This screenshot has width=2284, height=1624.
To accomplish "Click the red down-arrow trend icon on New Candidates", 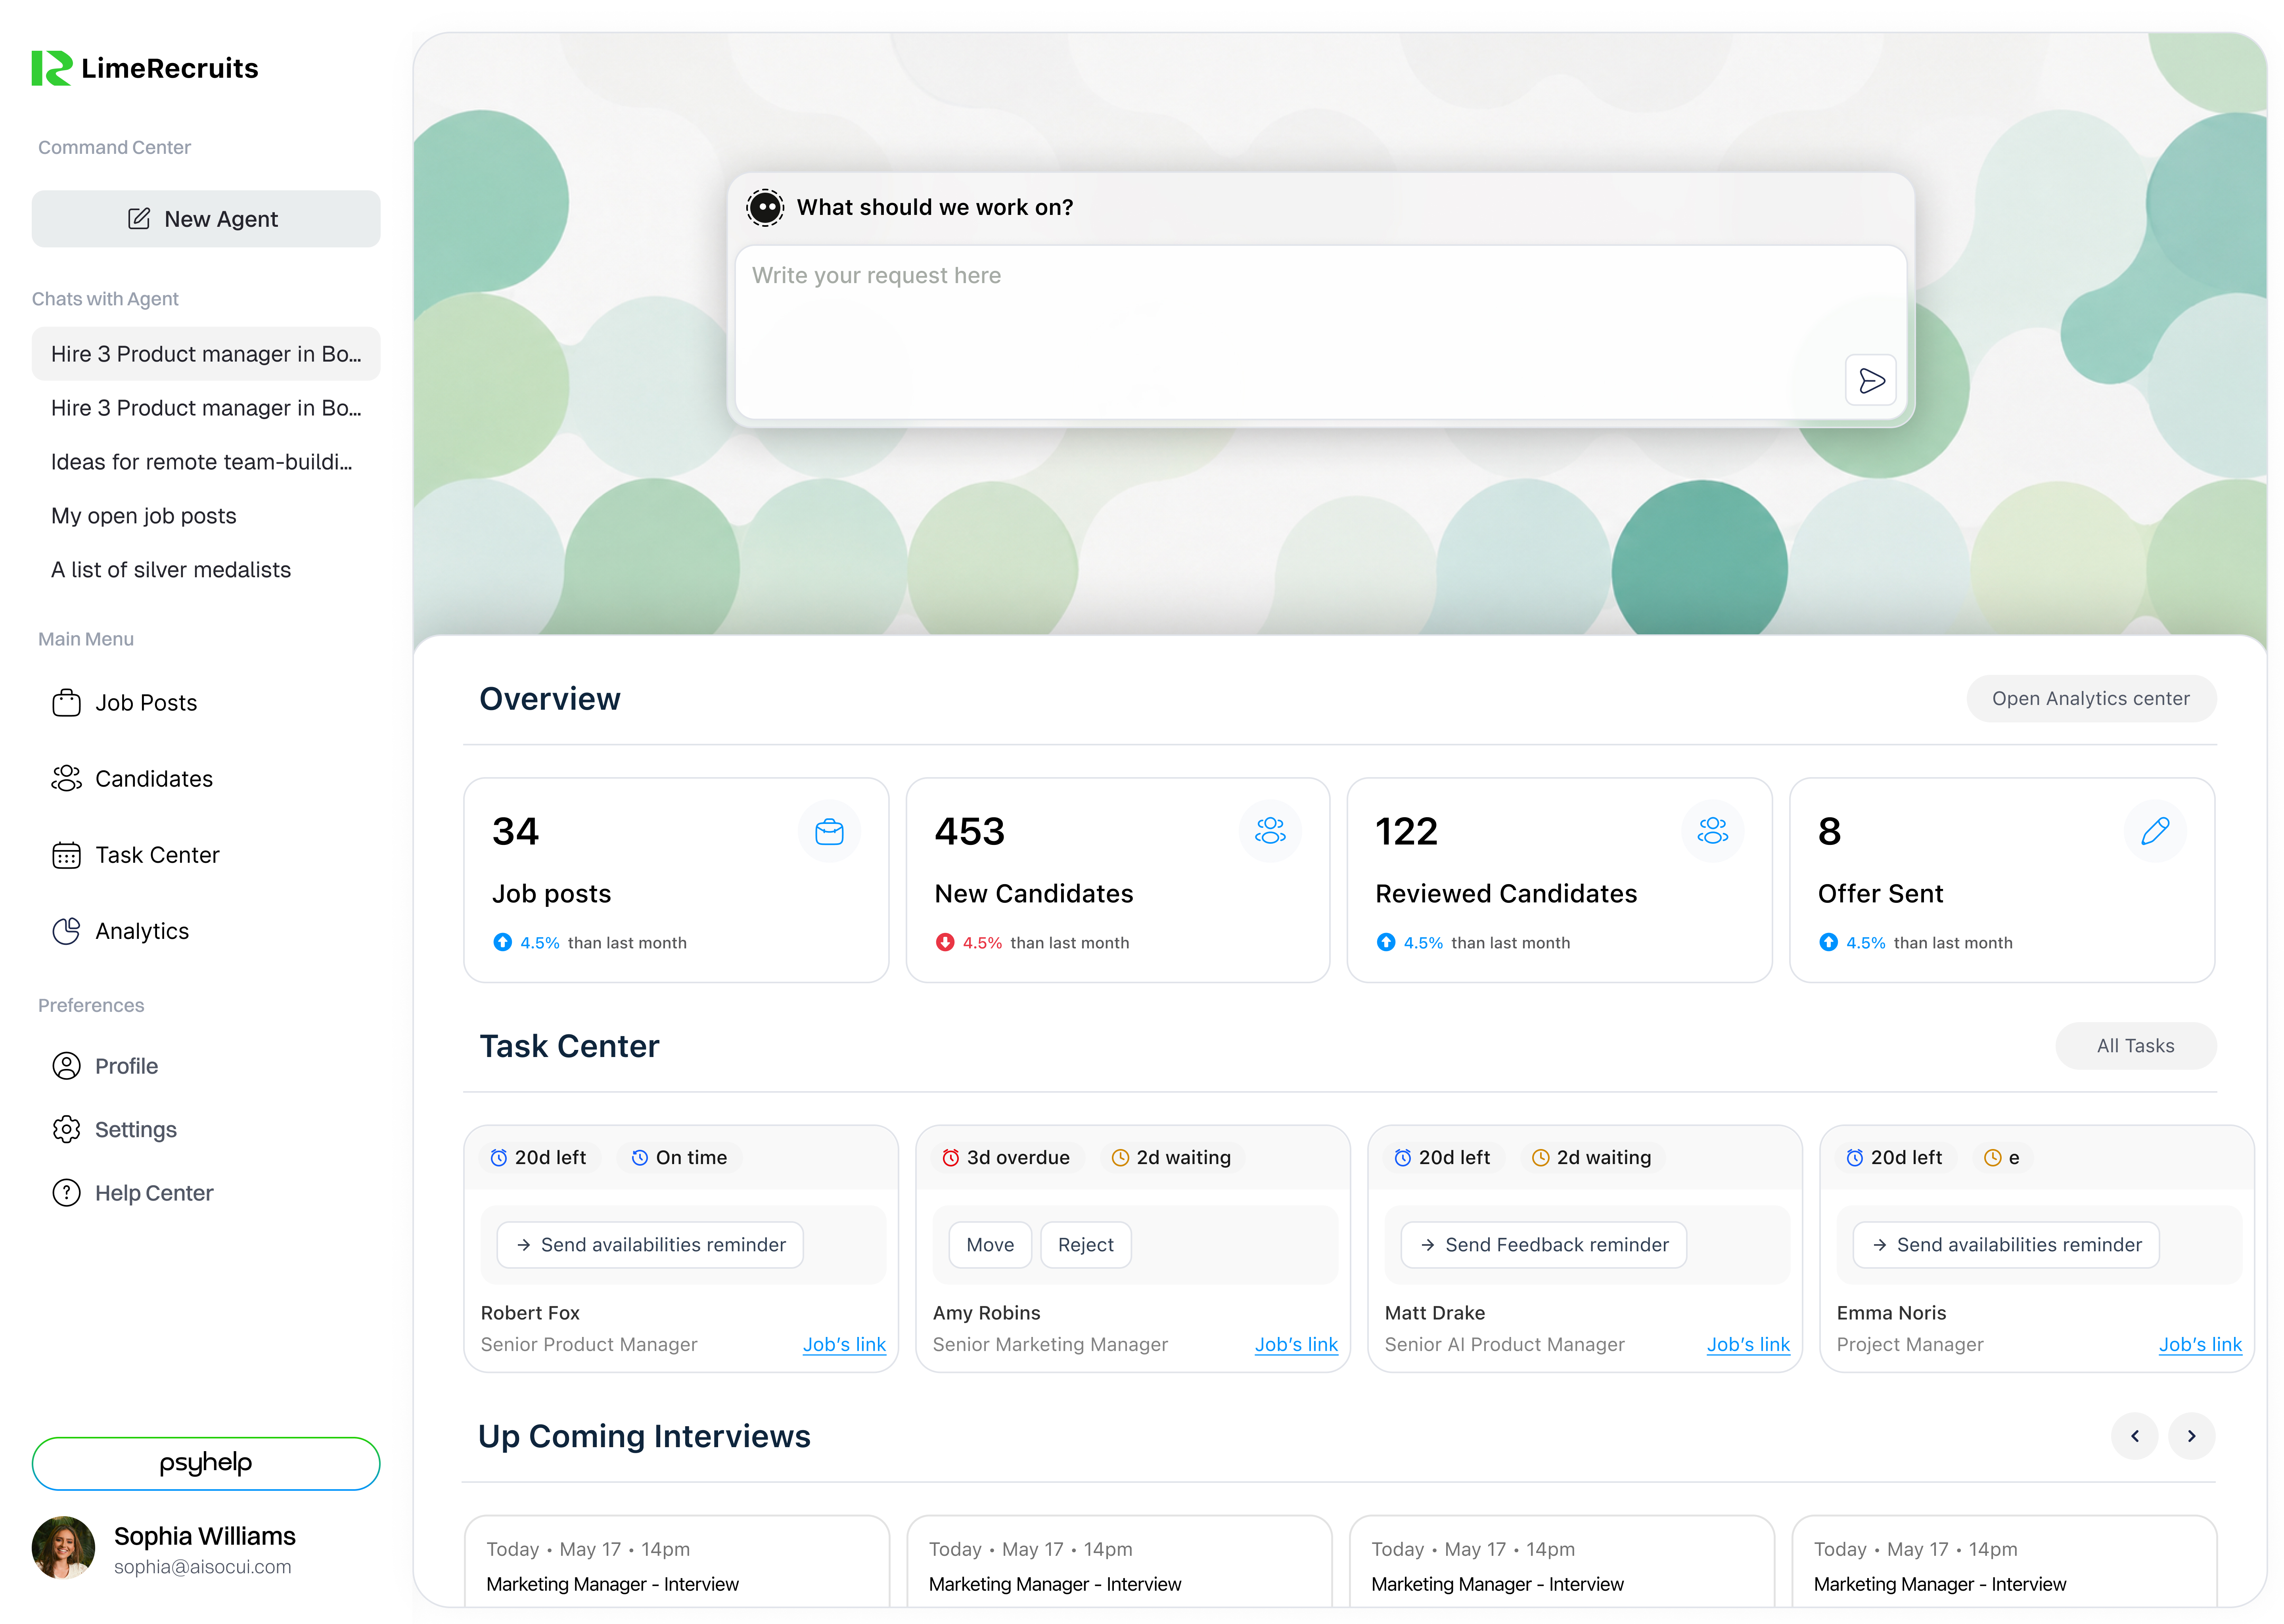I will tap(944, 942).
